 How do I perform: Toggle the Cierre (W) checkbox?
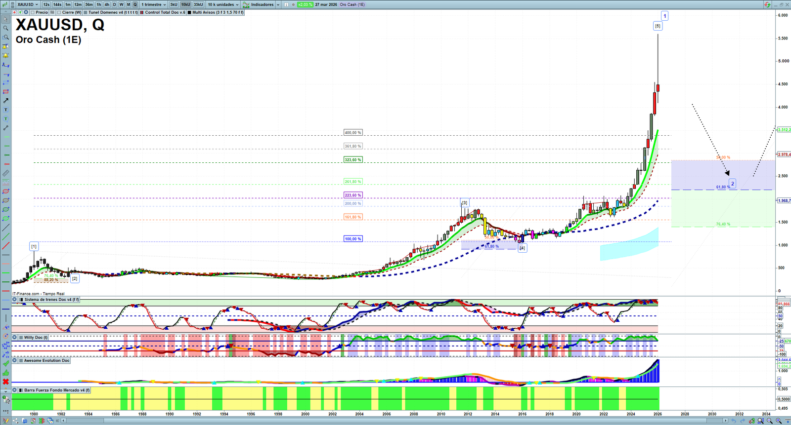pos(59,12)
